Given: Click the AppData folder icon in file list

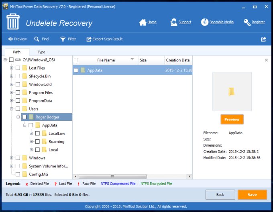Looking at the screenshot, I should [83, 70].
